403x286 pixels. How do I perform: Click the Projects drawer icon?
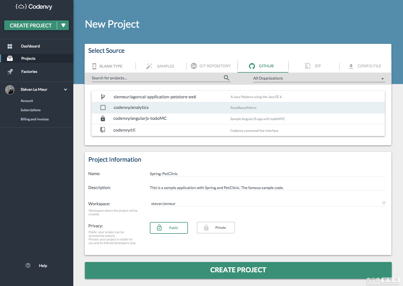click(x=10, y=58)
